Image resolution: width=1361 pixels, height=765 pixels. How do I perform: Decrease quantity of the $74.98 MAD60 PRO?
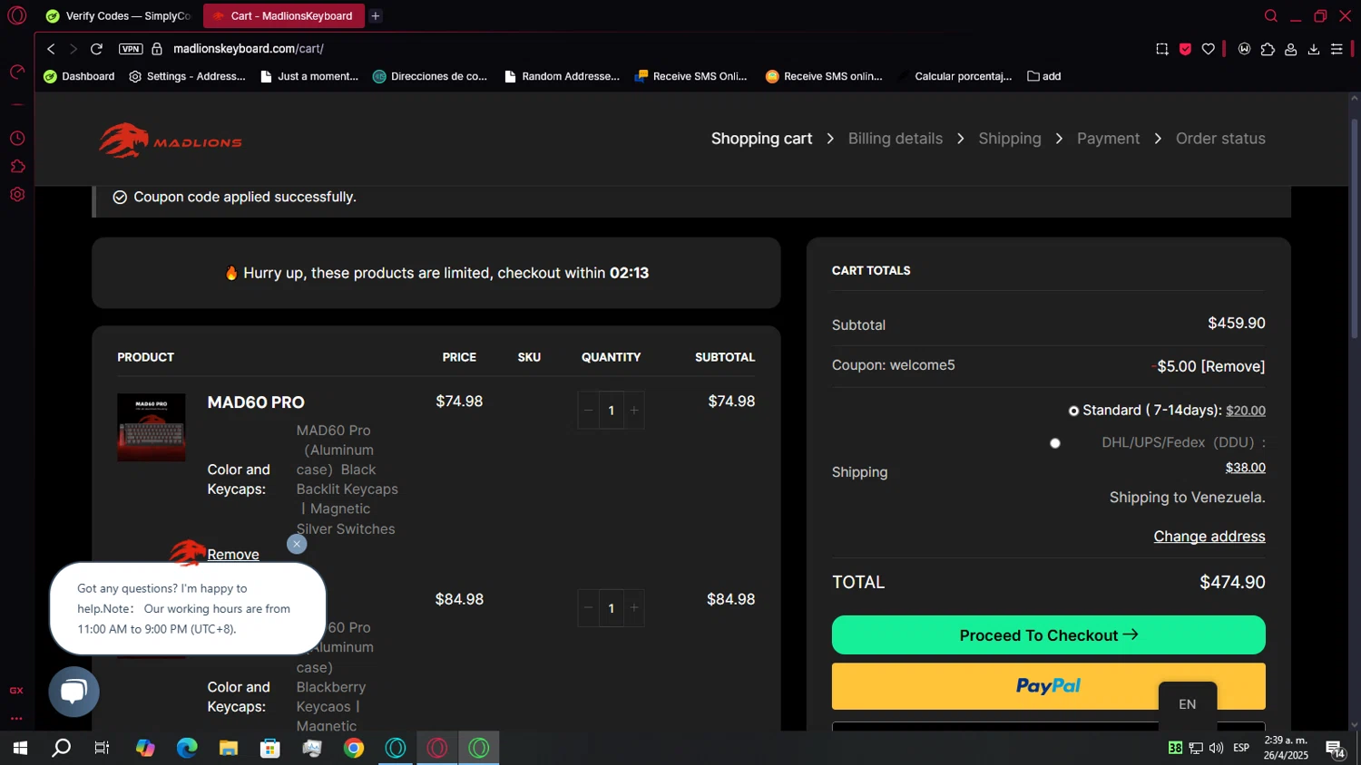coord(588,411)
